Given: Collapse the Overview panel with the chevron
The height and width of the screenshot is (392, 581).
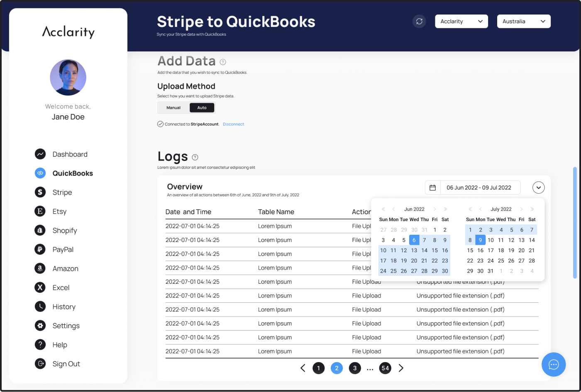Looking at the screenshot, I should [x=538, y=187].
